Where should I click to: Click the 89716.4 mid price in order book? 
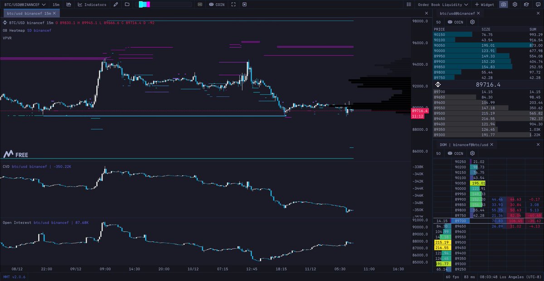click(x=488, y=85)
